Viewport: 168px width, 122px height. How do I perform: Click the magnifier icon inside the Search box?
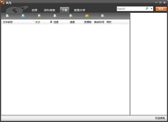(x=147, y=9)
